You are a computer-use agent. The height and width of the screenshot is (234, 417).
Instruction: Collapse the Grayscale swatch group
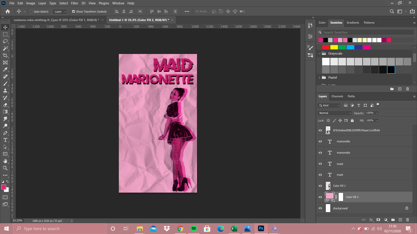pyautogui.click(x=320, y=53)
